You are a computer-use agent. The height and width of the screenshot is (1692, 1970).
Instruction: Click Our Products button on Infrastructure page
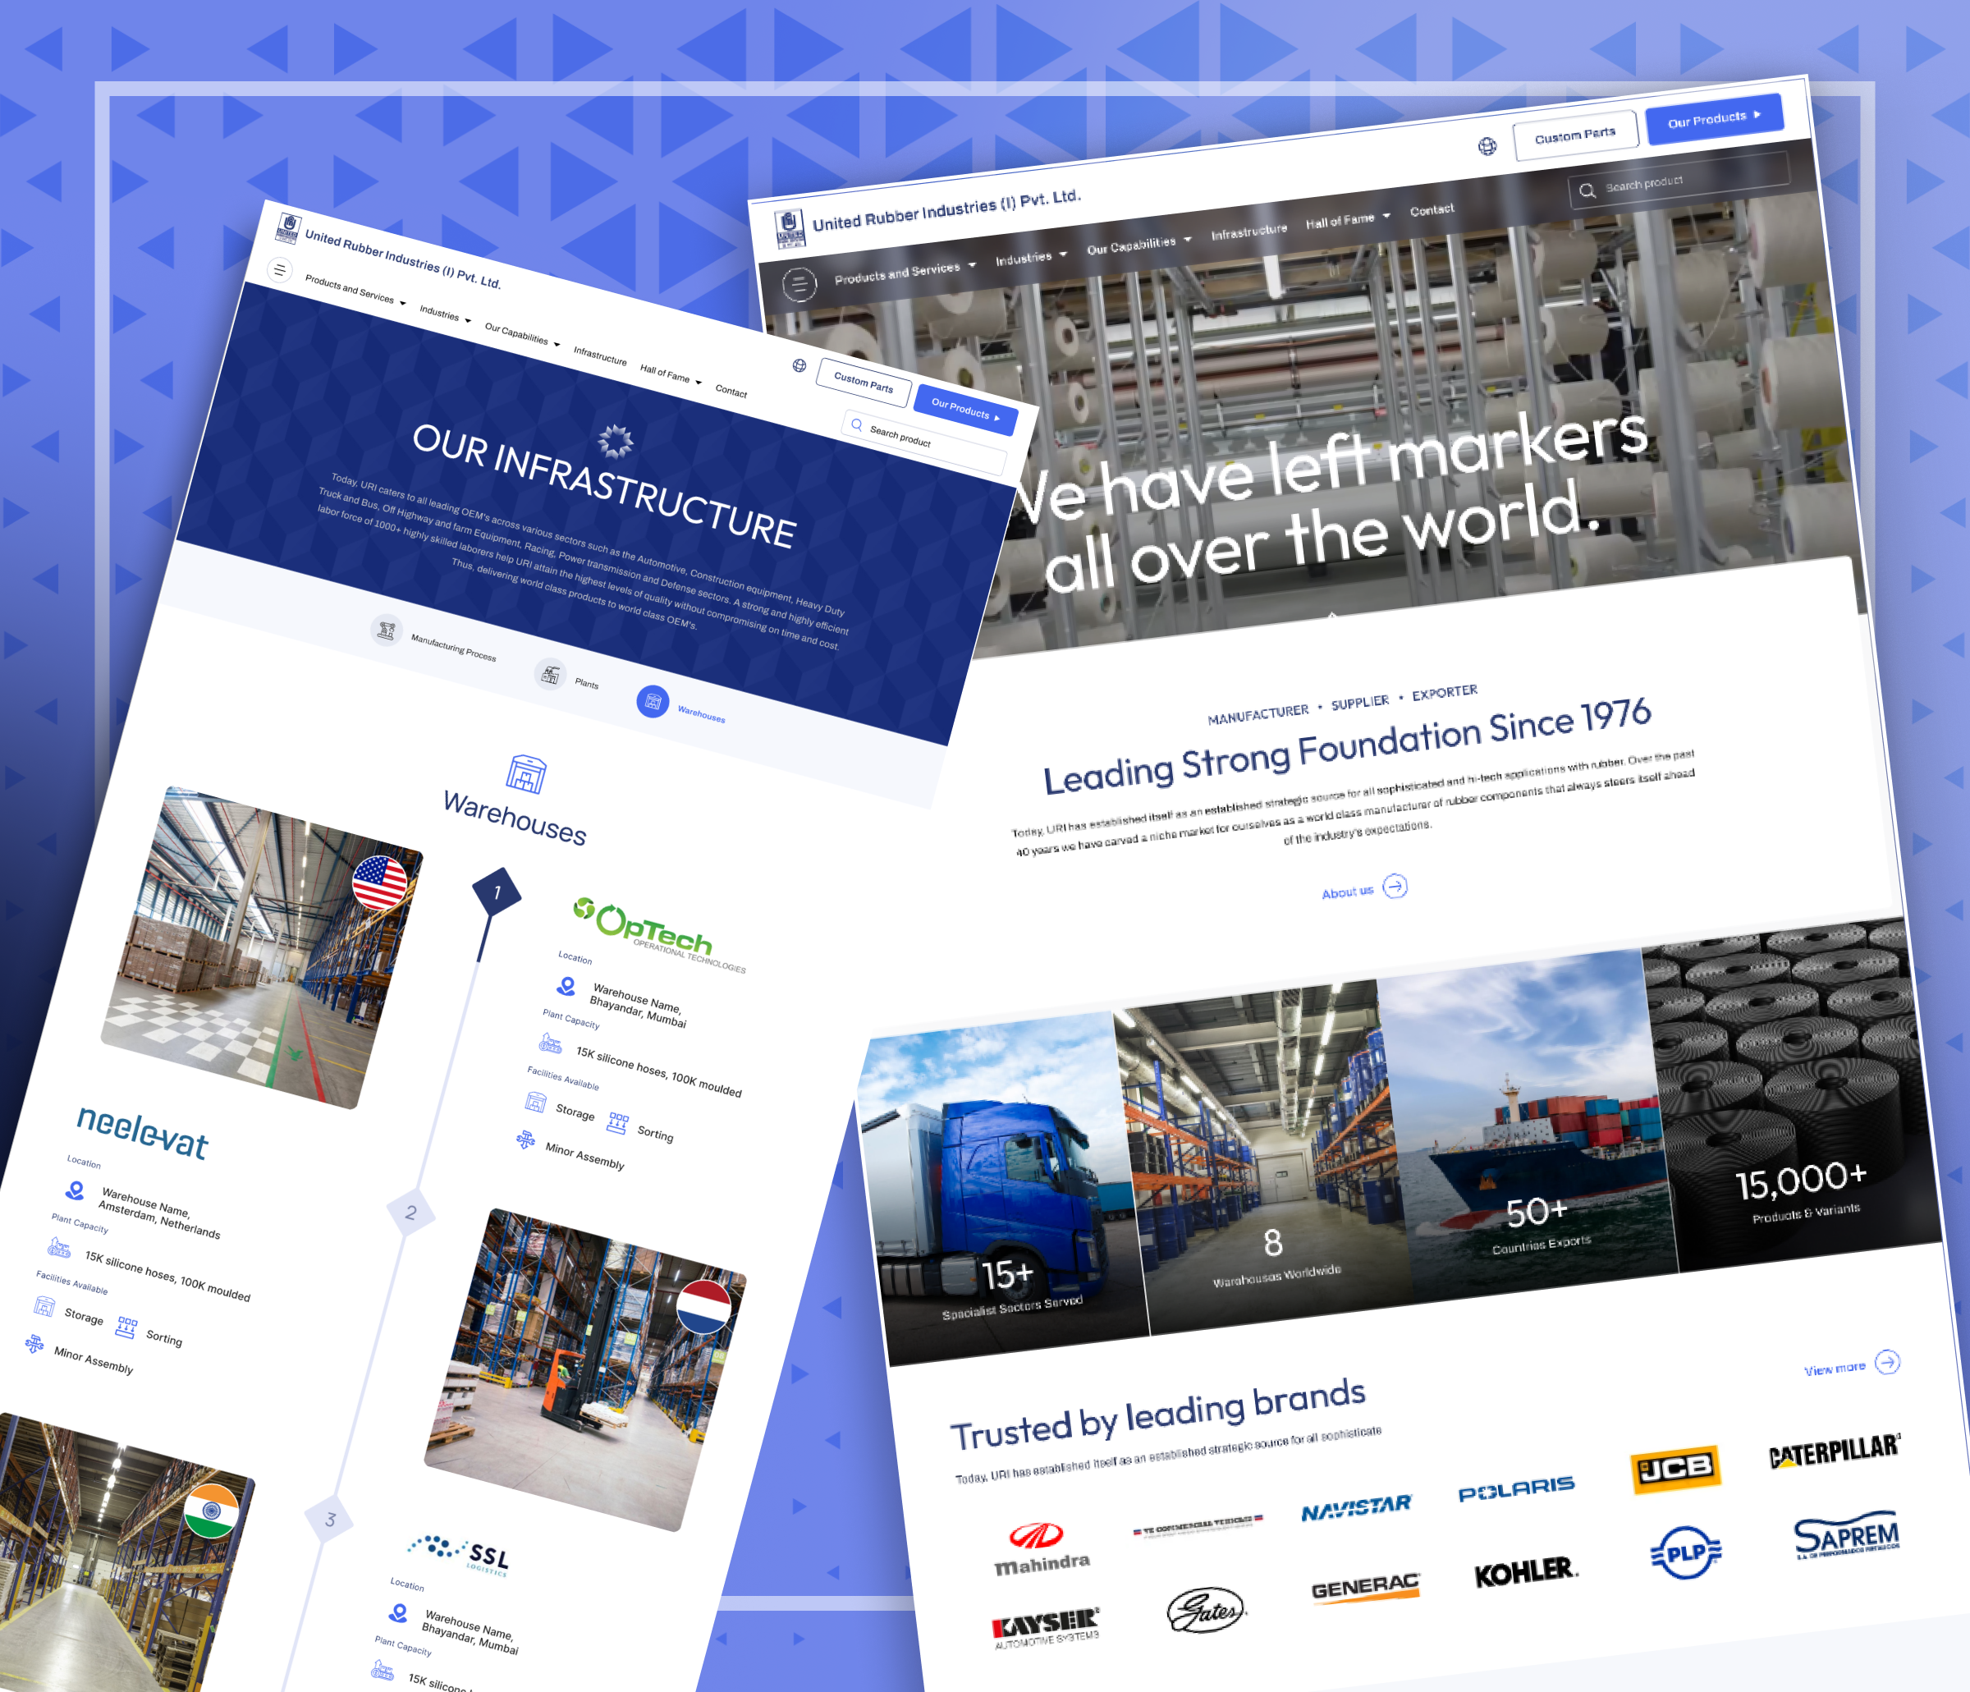pyautogui.click(x=965, y=410)
